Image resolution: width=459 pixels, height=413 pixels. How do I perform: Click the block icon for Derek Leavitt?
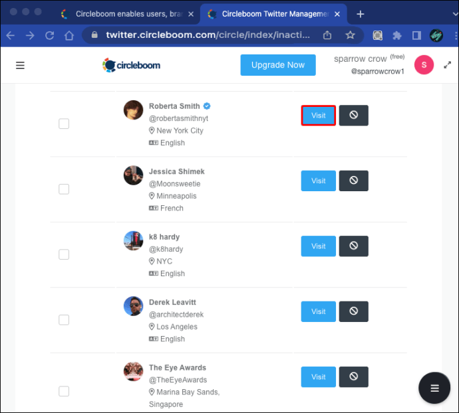point(354,311)
